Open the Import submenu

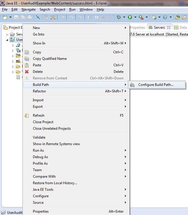(x=76, y=100)
